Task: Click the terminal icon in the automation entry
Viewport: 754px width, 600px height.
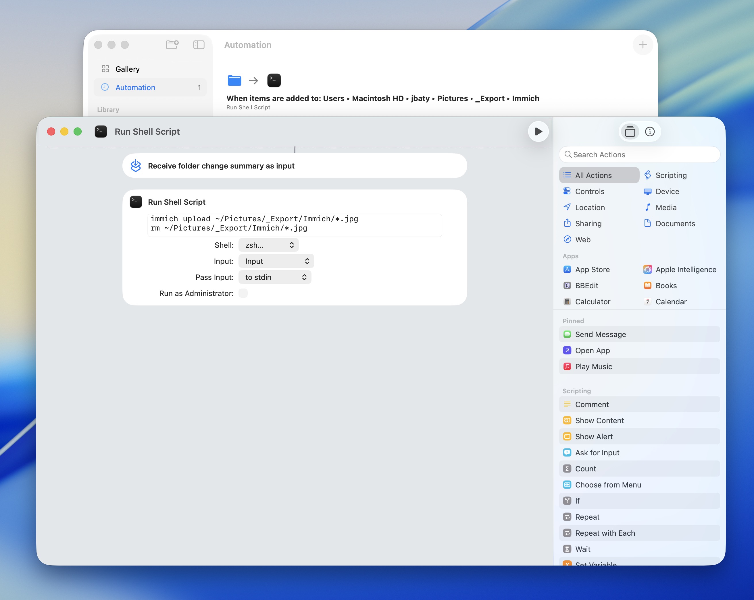Action: coord(274,80)
